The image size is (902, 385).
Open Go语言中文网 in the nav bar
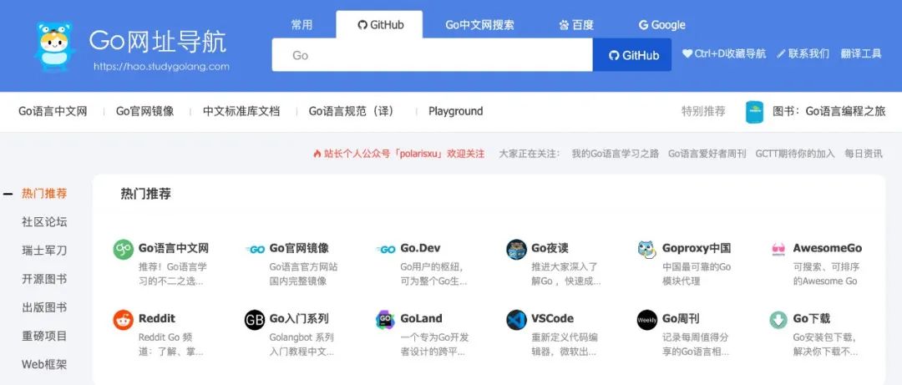pos(53,111)
